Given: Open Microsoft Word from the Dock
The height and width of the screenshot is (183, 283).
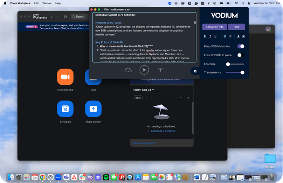Looking at the screenshot, I should pos(197,177).
